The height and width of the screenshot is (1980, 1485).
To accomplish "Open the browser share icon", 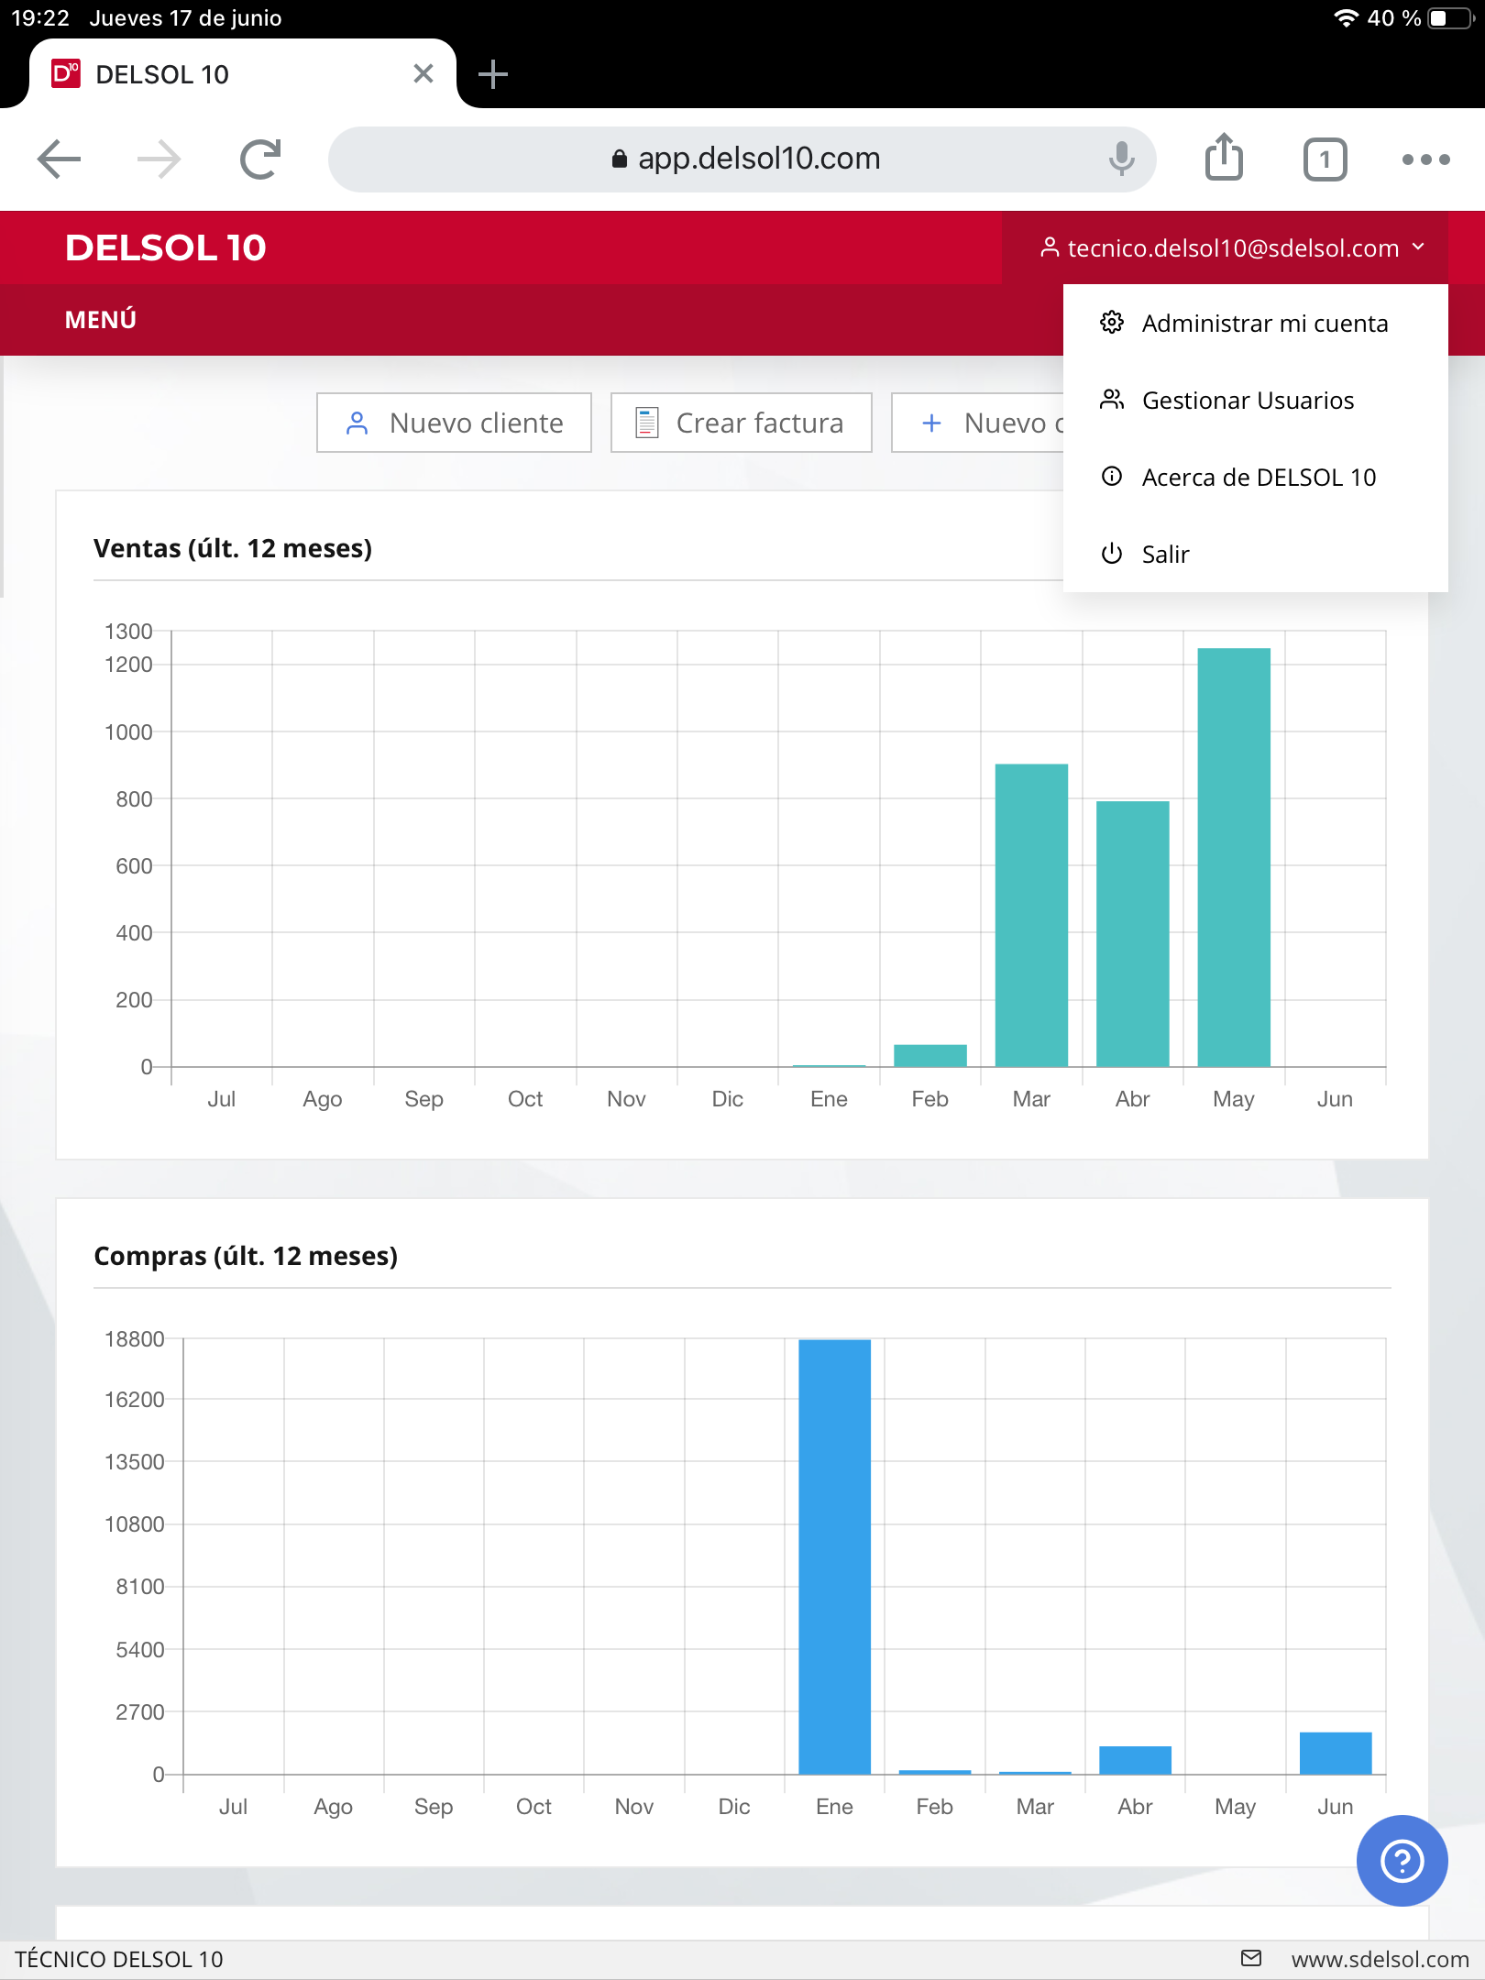I will (x=1224, y=158).
